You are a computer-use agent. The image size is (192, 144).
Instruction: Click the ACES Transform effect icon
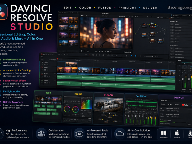pyautogui.click(x=172, y=49)
